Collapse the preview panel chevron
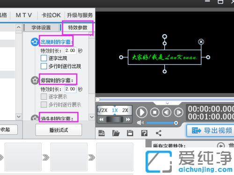This screenshot has height=175, width=234. point(168,103)
